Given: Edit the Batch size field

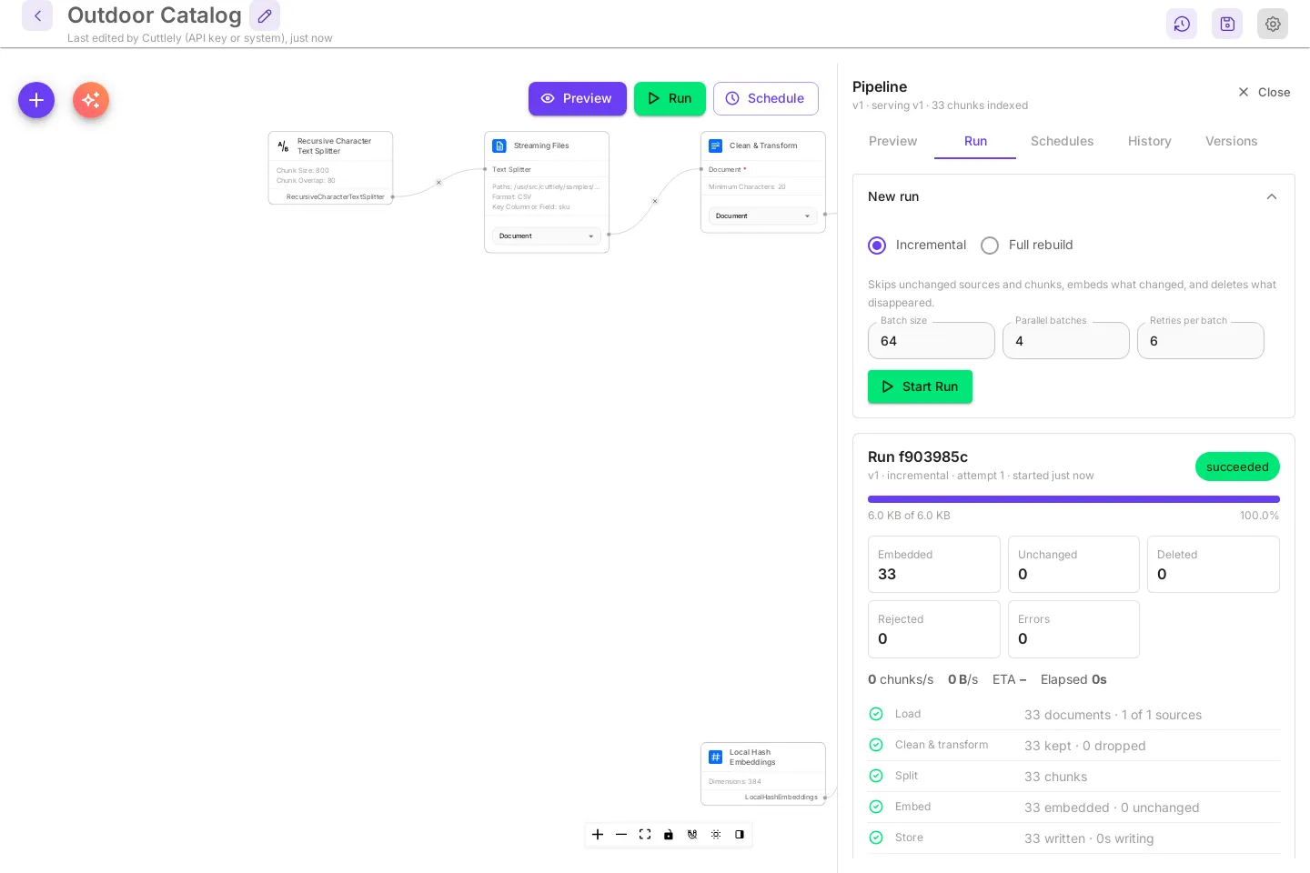Looking at the screenshot, I should pyautogui.click(x=932, y=341).
